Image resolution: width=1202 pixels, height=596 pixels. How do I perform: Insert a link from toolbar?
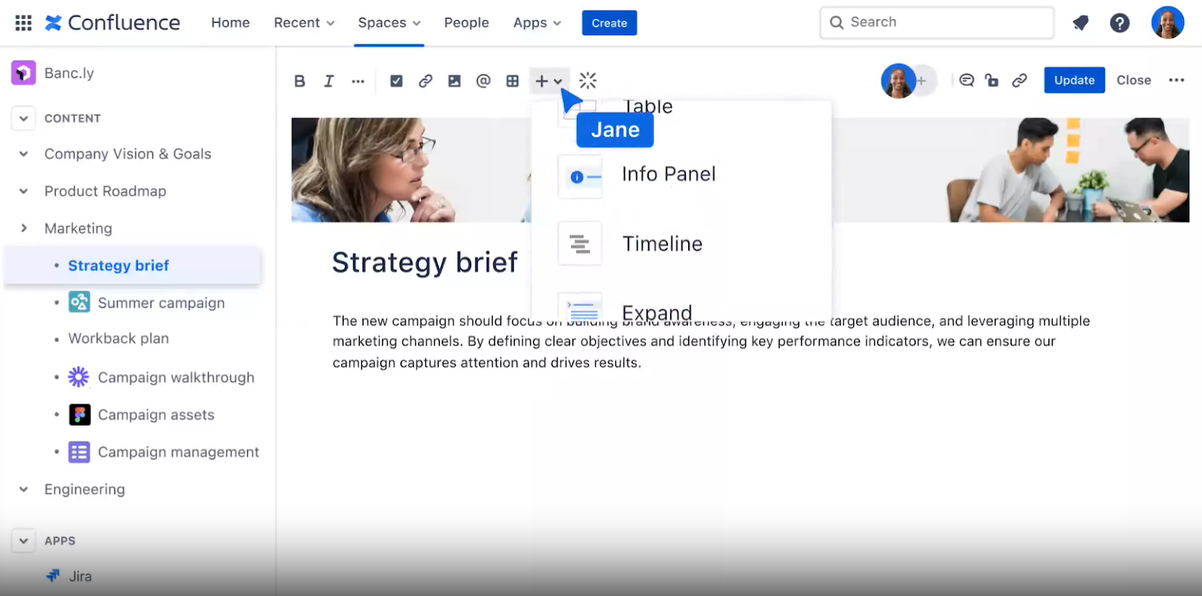click(425, 81)
